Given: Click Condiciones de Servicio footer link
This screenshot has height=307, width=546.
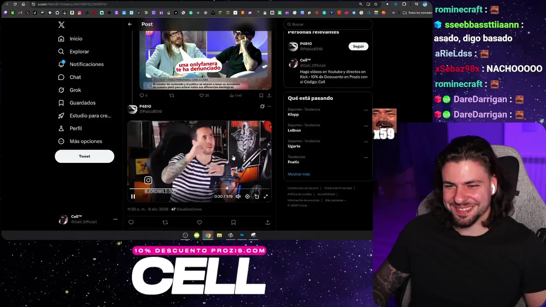Looking at the screenshot, I should click(303, 188).
